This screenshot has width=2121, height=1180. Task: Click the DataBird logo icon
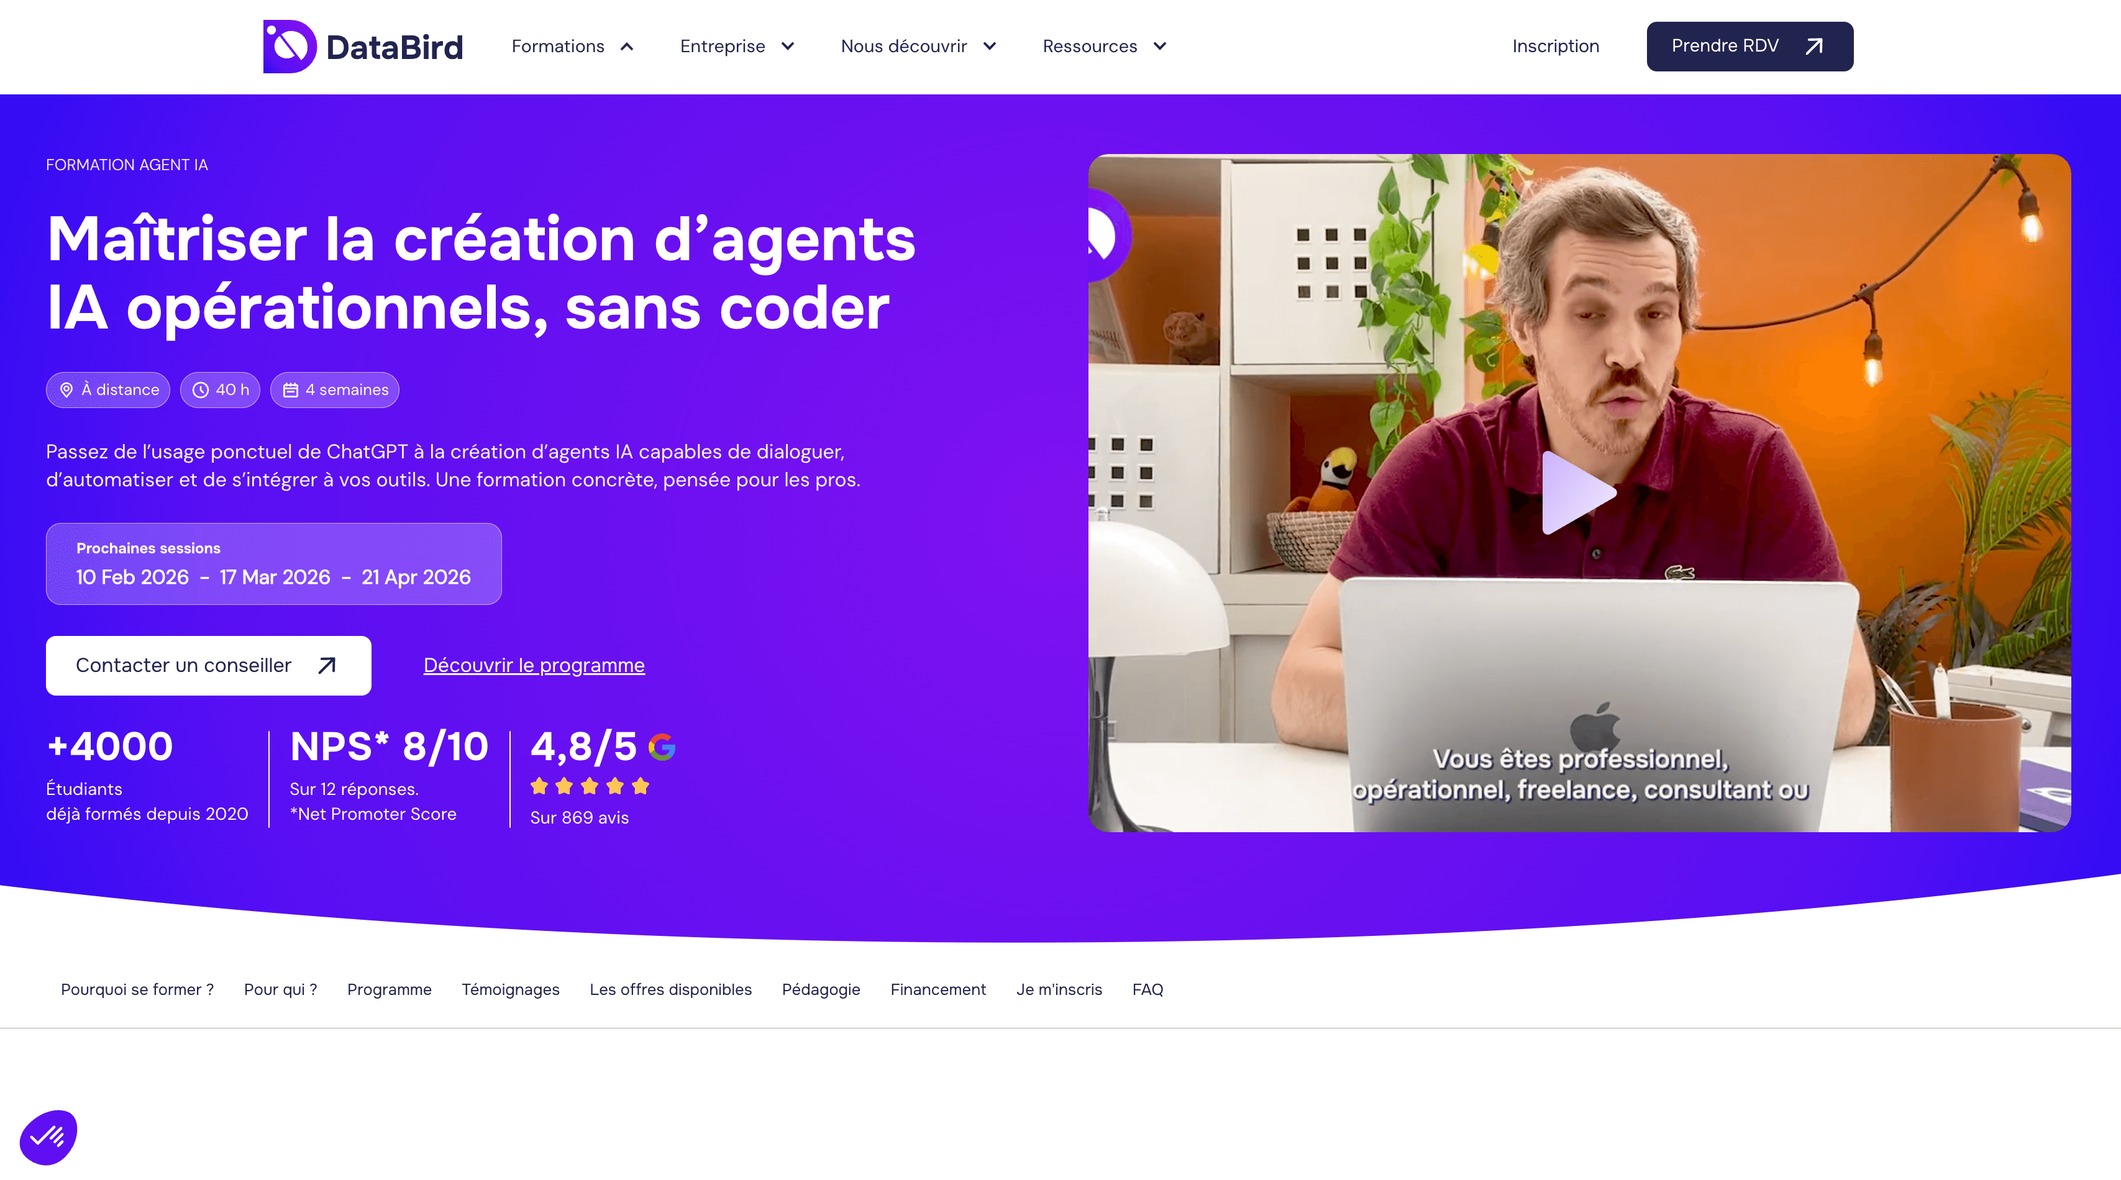pos(289,46)
